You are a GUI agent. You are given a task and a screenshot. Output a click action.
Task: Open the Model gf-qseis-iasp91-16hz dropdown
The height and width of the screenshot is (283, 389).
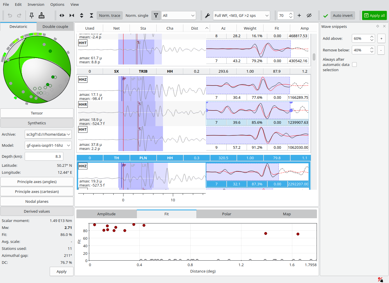pos(48,145)
